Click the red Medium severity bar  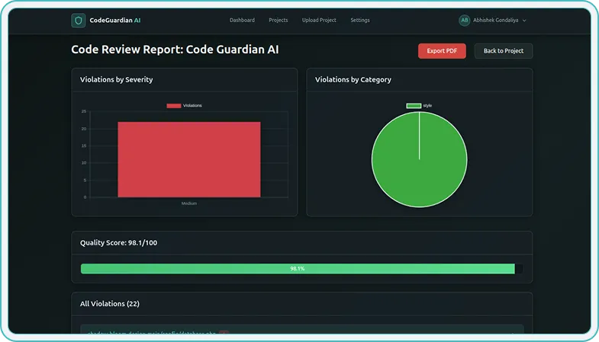click(188, 159)
